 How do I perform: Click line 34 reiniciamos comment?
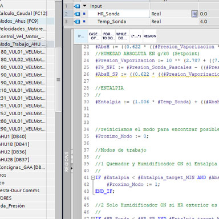point(157,129)
